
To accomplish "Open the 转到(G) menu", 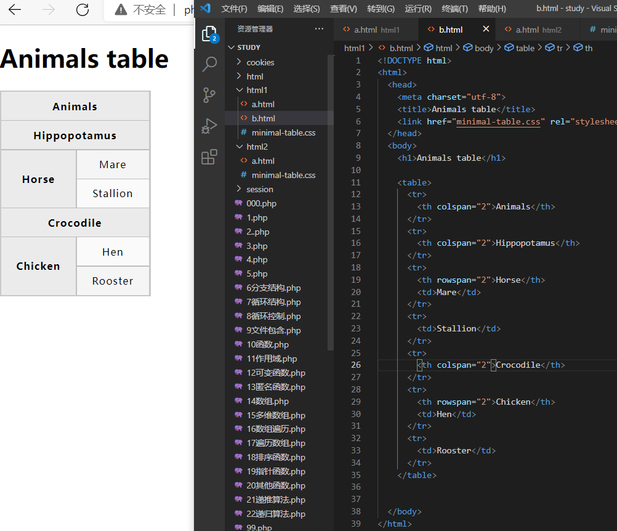I will 381,9.
